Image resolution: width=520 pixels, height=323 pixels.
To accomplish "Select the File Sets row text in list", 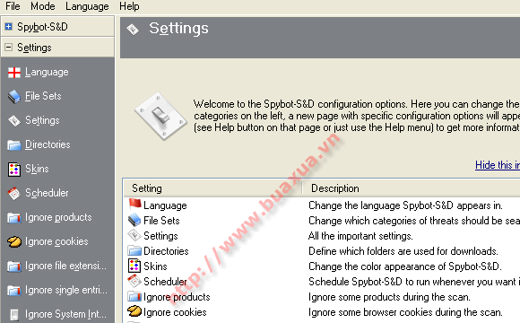I will pyautogui.click(x=161, y=221).
